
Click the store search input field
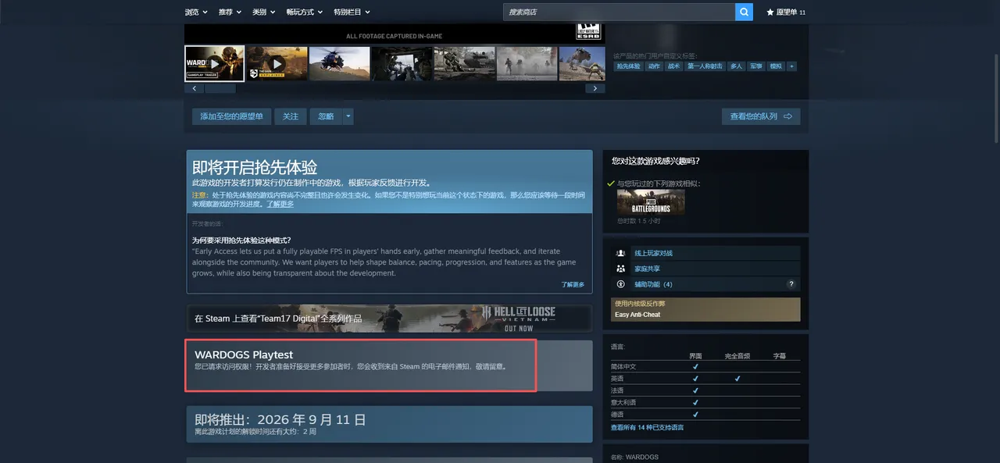point(619,12)
